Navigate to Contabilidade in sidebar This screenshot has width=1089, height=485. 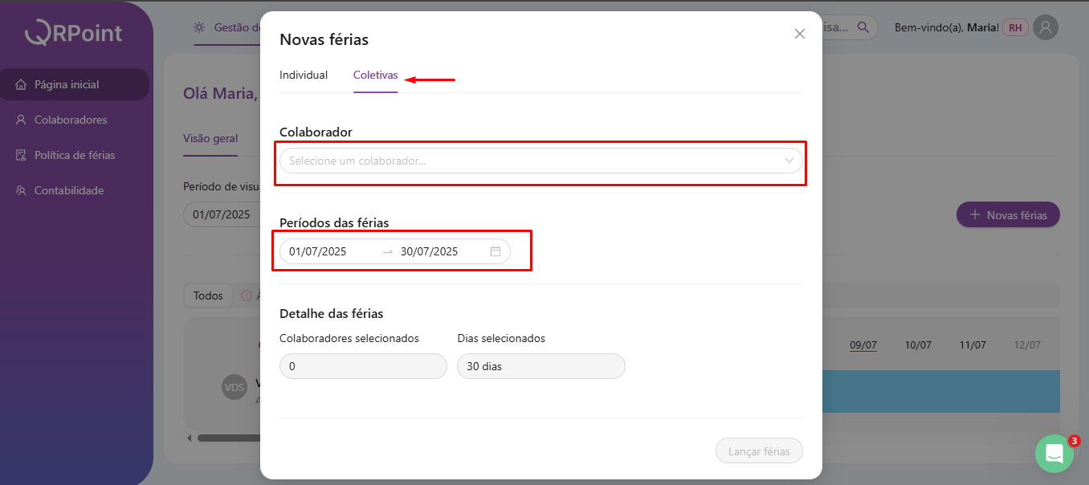[69, 190]
